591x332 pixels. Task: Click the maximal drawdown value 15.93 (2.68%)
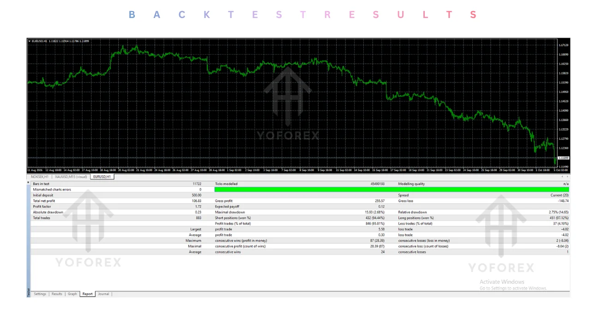pos(374,212)
